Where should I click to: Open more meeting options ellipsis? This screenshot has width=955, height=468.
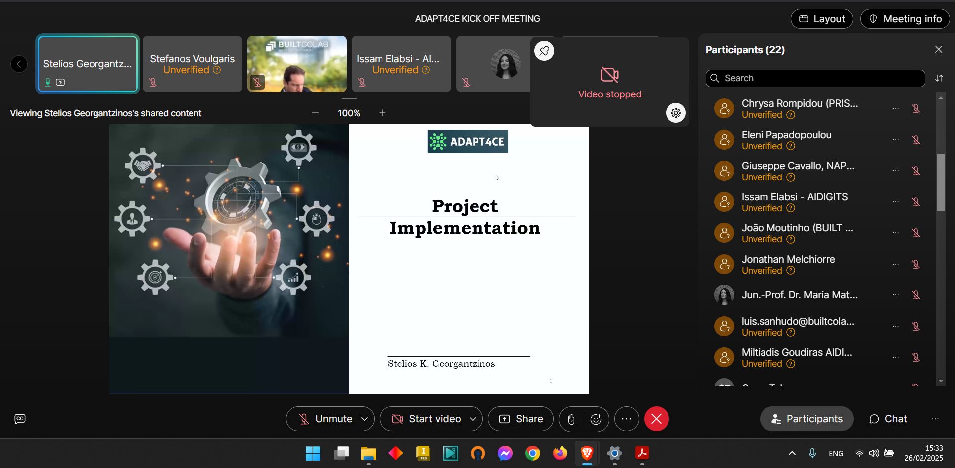626,419
